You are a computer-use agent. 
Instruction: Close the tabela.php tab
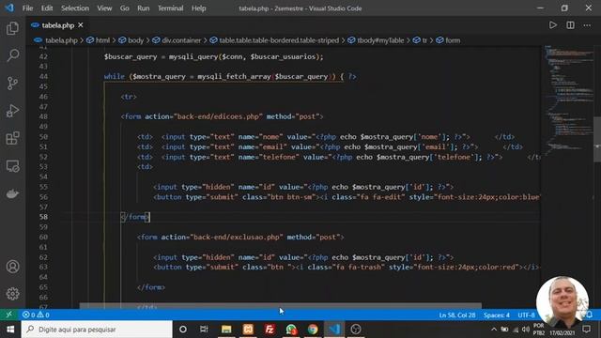coord(81,25)
